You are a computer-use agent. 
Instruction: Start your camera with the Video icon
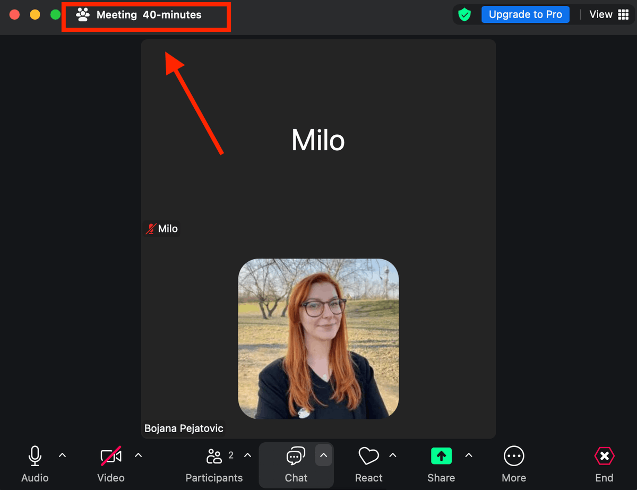(110, 455)
